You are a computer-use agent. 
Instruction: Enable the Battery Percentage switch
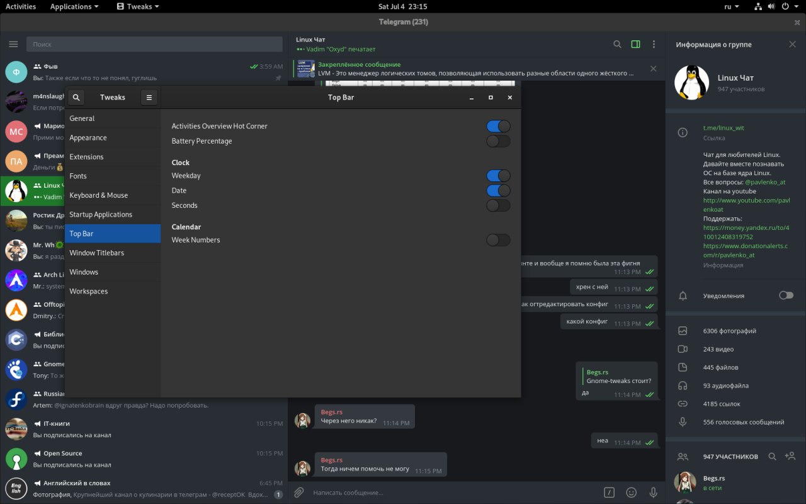(498, 141)
